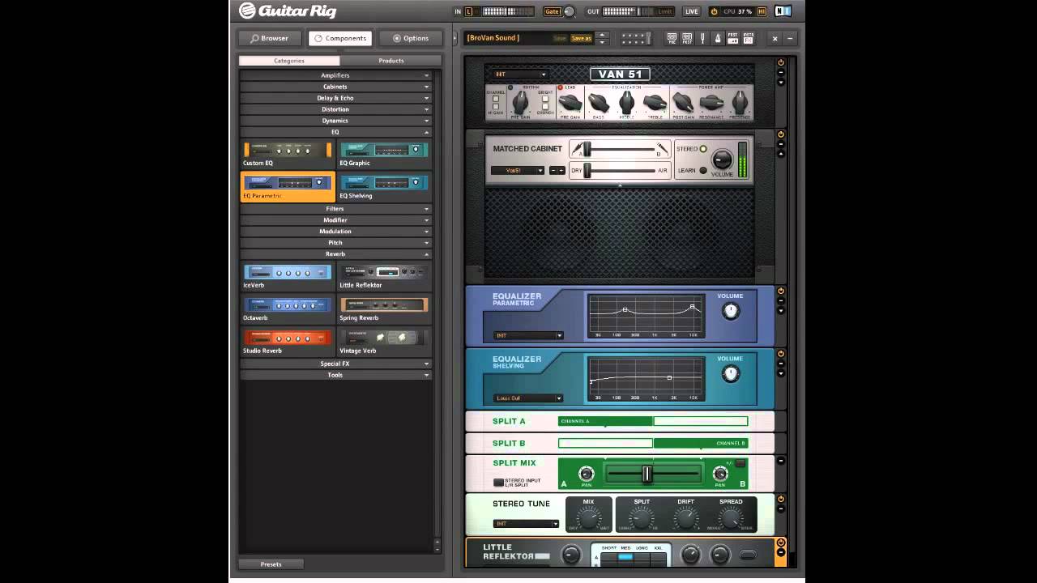Click the Split Mix crossfader handle
Image resolution: width=1037 pixels, height=583 pixels.
[x=647, y=474]
